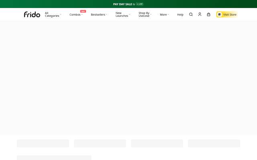
Task: Select the last loading card placeholder
Action: click(214, 143)
